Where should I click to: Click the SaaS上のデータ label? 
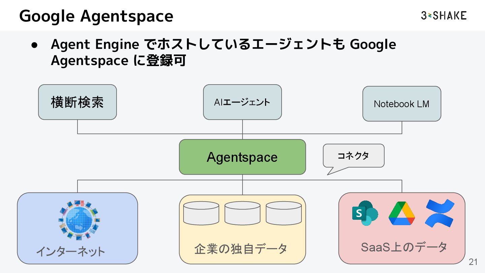(404, 247)
